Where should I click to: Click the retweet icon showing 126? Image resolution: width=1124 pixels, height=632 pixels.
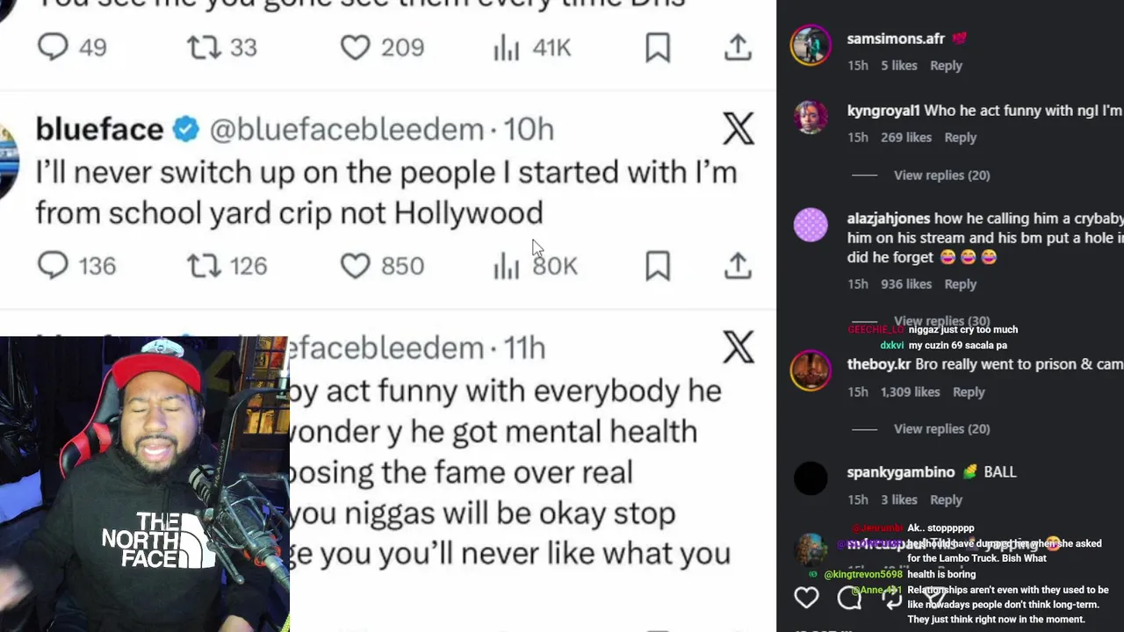click(x=204, y=265)
